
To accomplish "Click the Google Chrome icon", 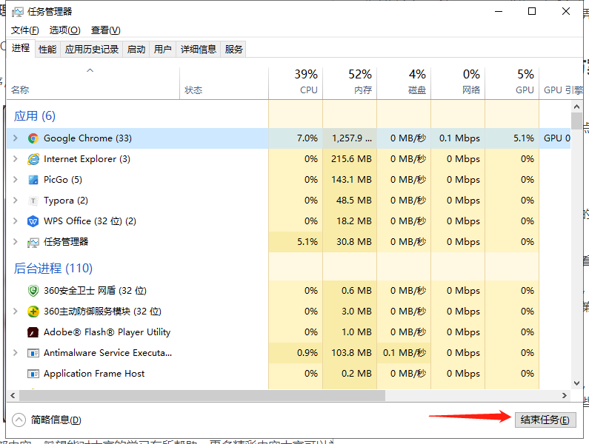I will (x=33, y=138).
